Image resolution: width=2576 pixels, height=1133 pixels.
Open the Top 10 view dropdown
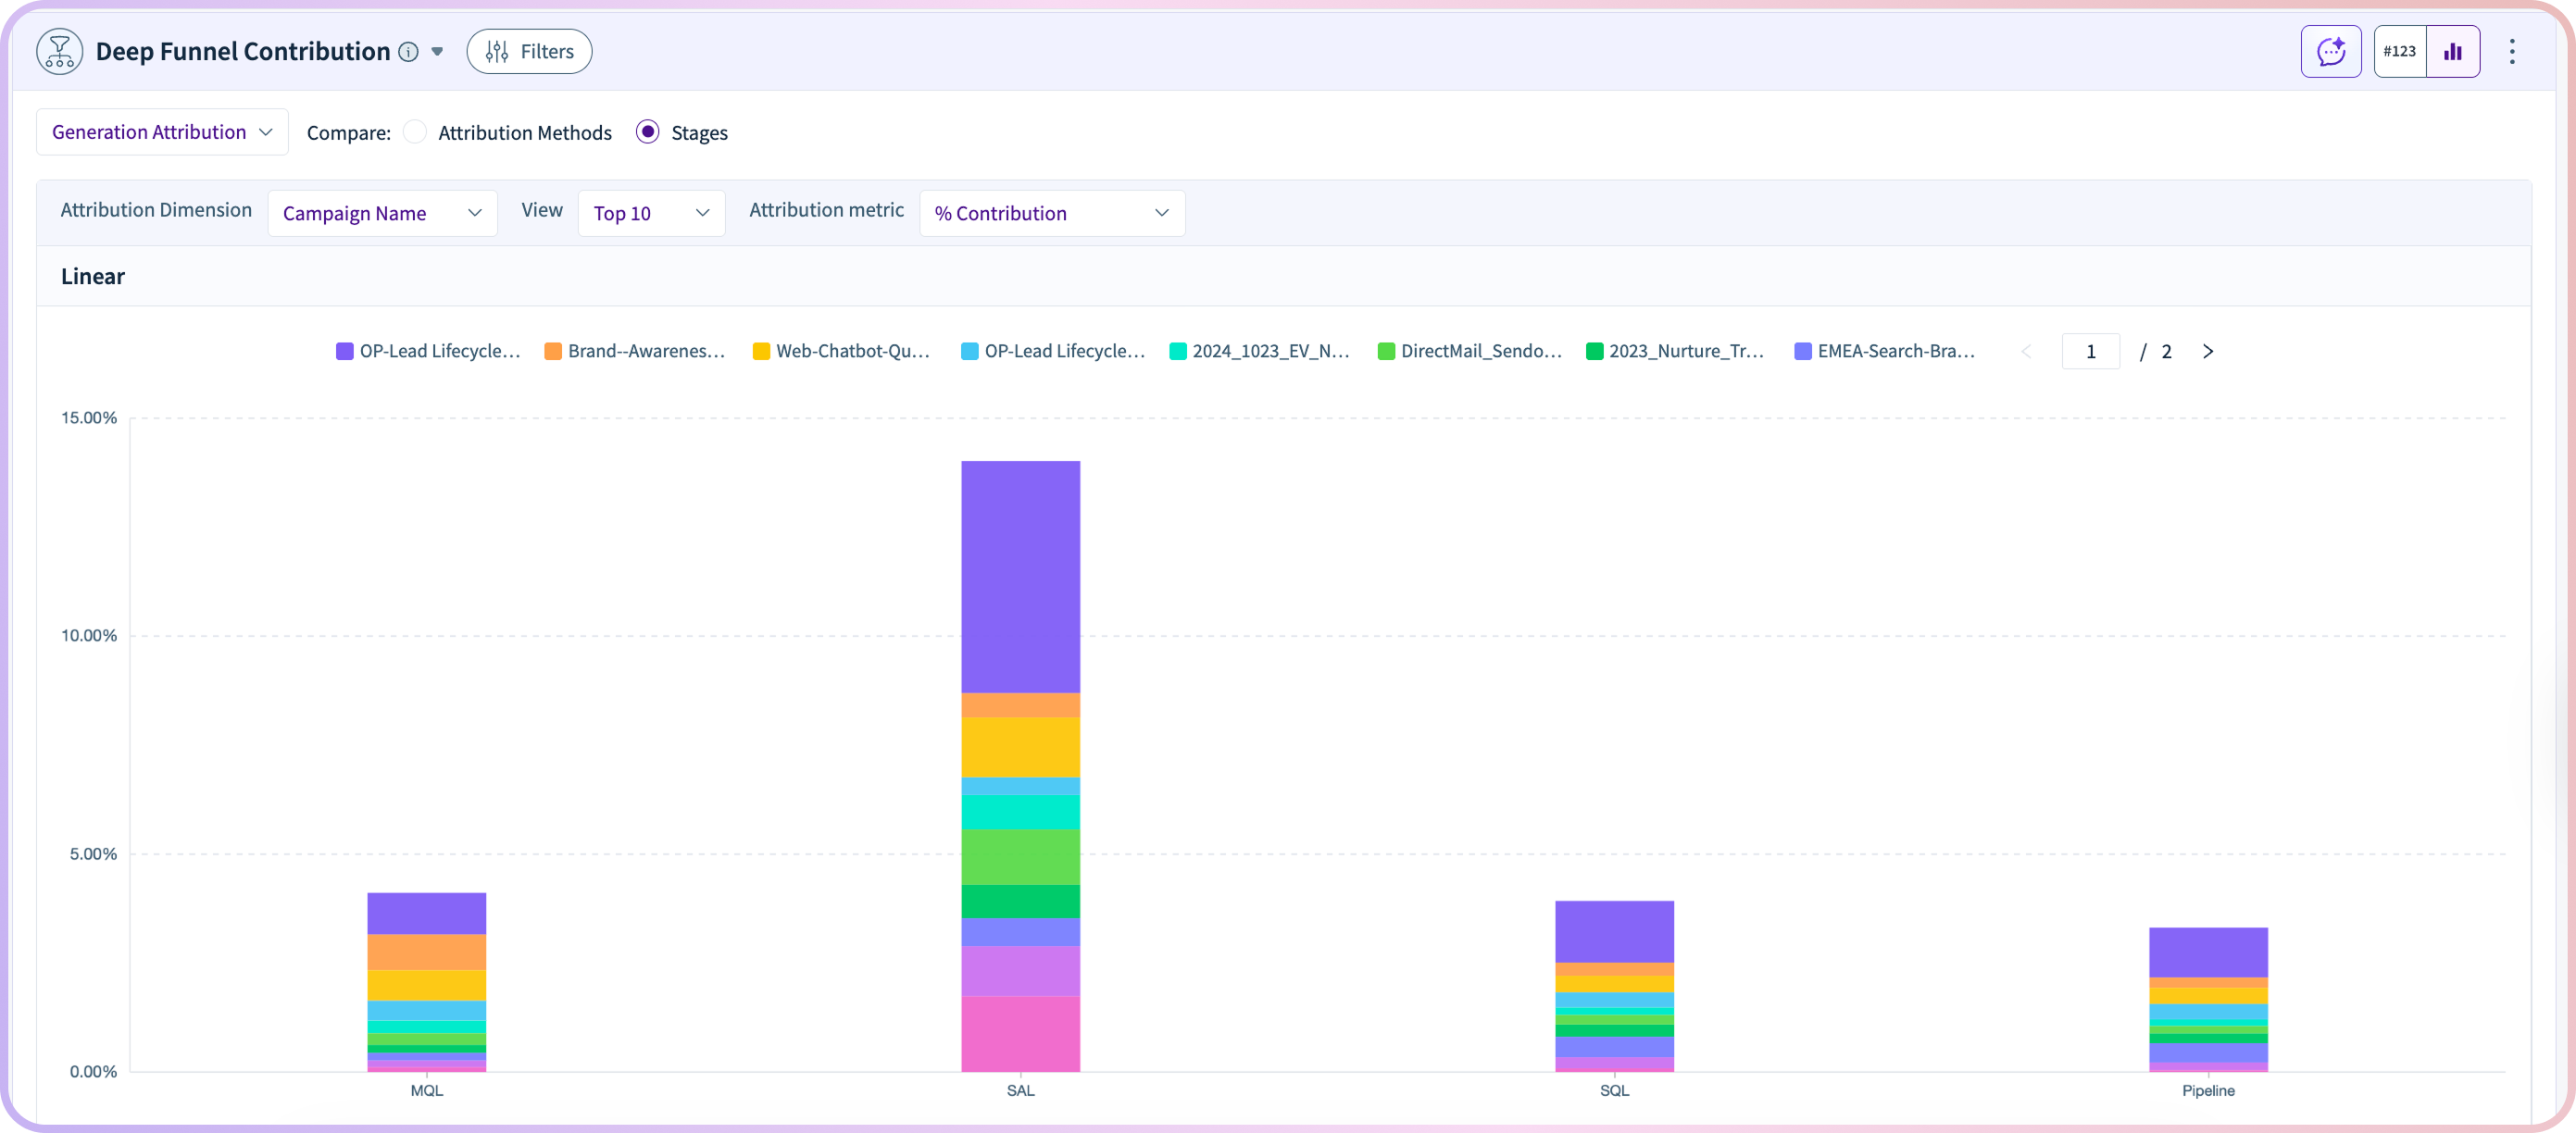tap(651, 213)
